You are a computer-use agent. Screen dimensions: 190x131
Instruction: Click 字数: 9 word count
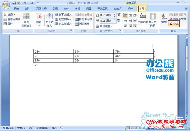coord(21,128)
